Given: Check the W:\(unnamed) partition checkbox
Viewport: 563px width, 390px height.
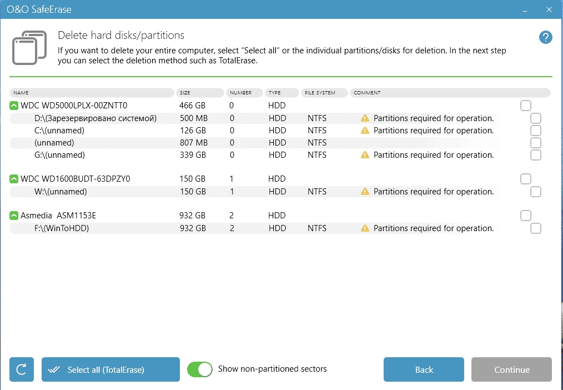Looking at the screenshot, I should pyautogui.click(x=536, y=192).
